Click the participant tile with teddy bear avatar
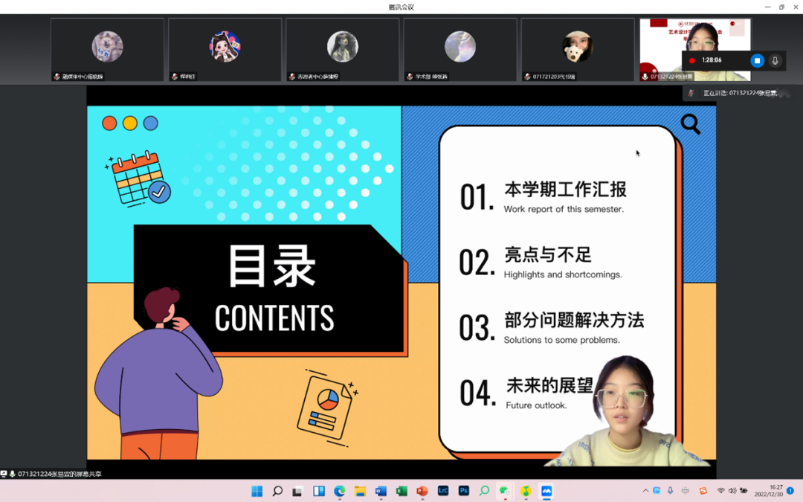The width and height of the screenshot is (803, 502). (578, 48)
